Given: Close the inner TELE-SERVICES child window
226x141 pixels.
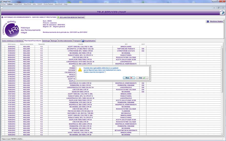Looking at the screenshot, I should tap(223, 8).
